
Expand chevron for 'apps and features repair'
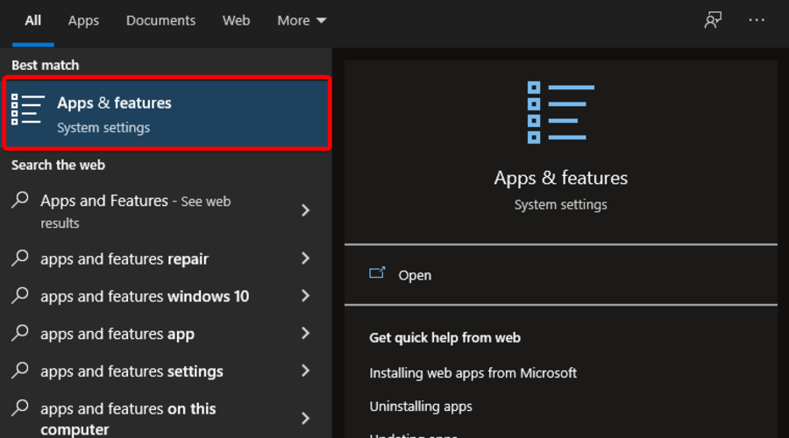pyautogui.click(x=305, y=258)
